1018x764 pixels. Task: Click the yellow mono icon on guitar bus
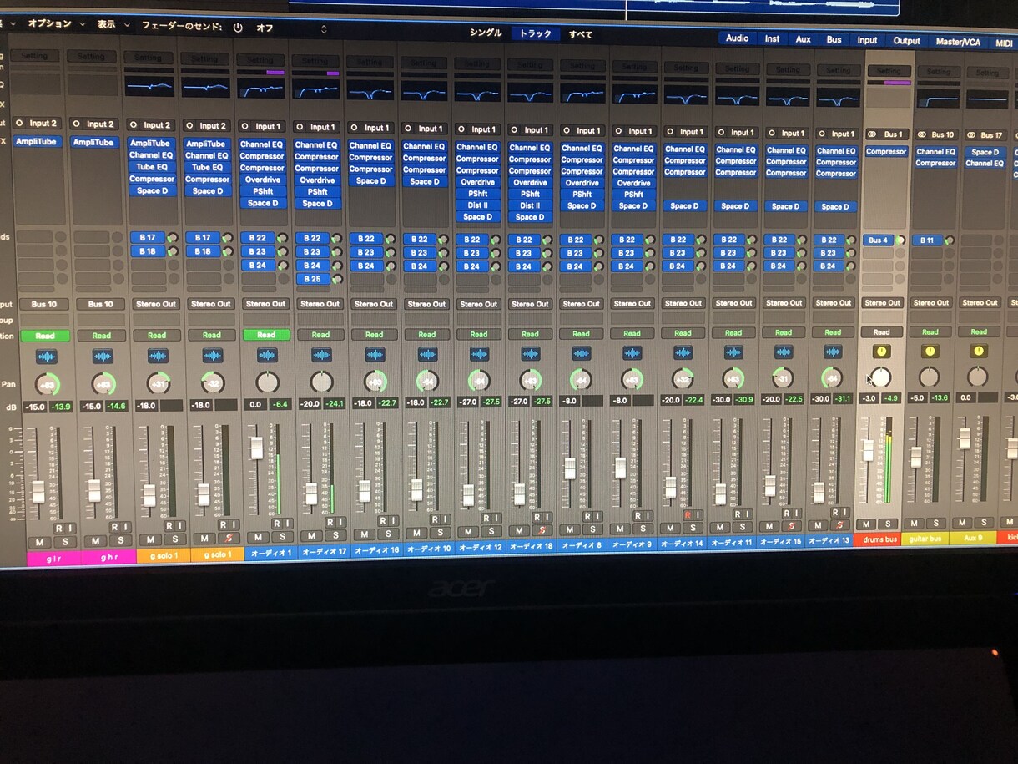(930, 352)
